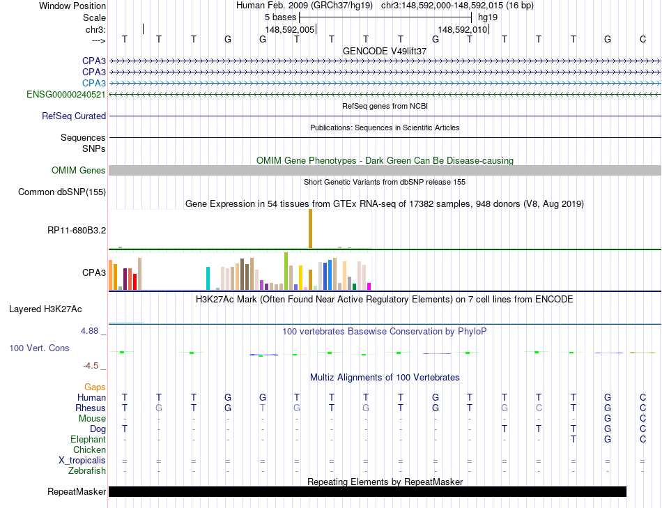Open 100 vertebrates Basewise Conservation PhyloP title
The image size is (662, 508).
click(x=385, y=332)
